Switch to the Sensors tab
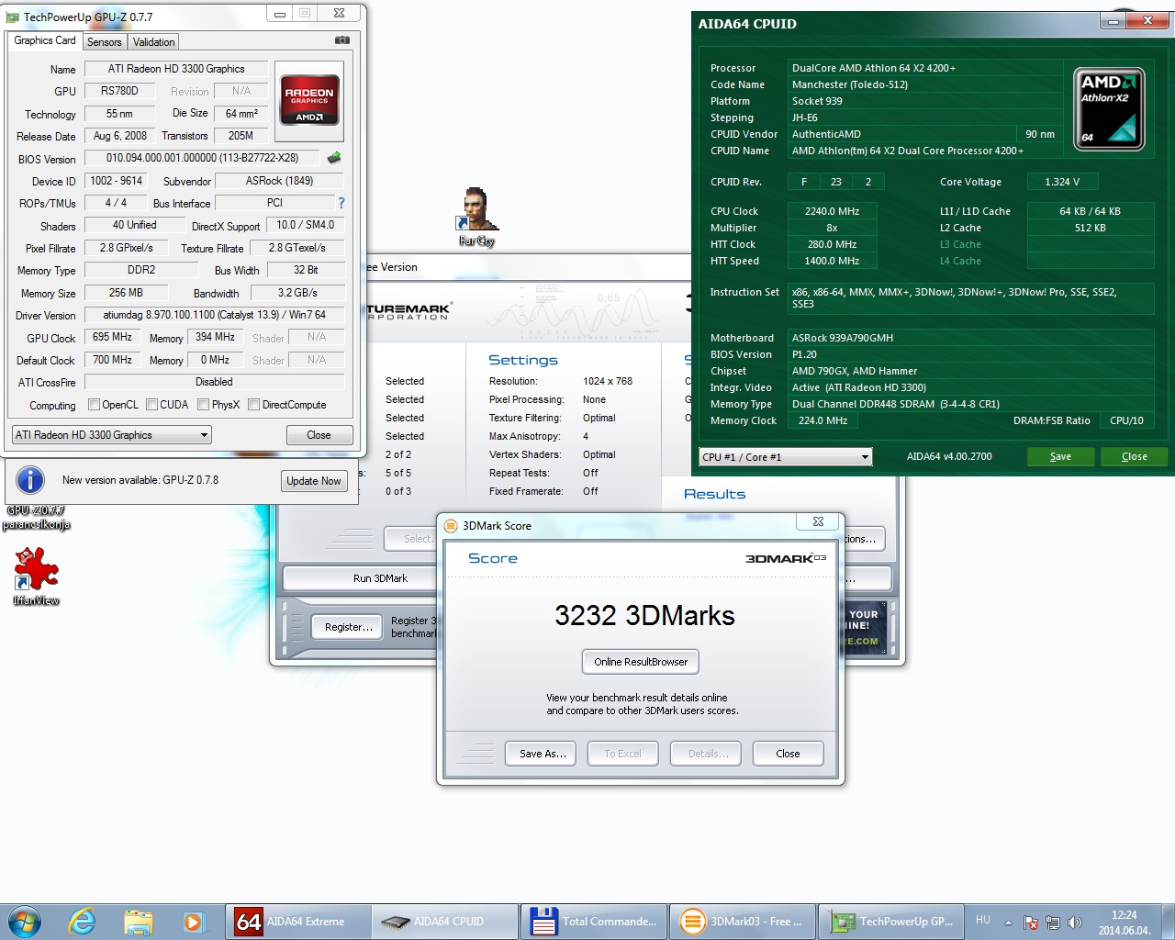 click(105, 42)
